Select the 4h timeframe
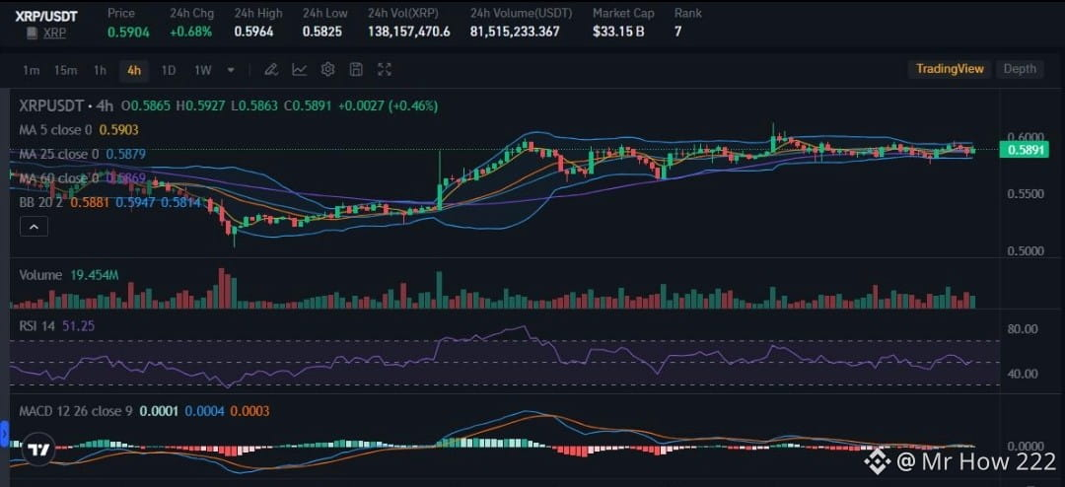Screen dimensions: 1065x487 [134, 70]
